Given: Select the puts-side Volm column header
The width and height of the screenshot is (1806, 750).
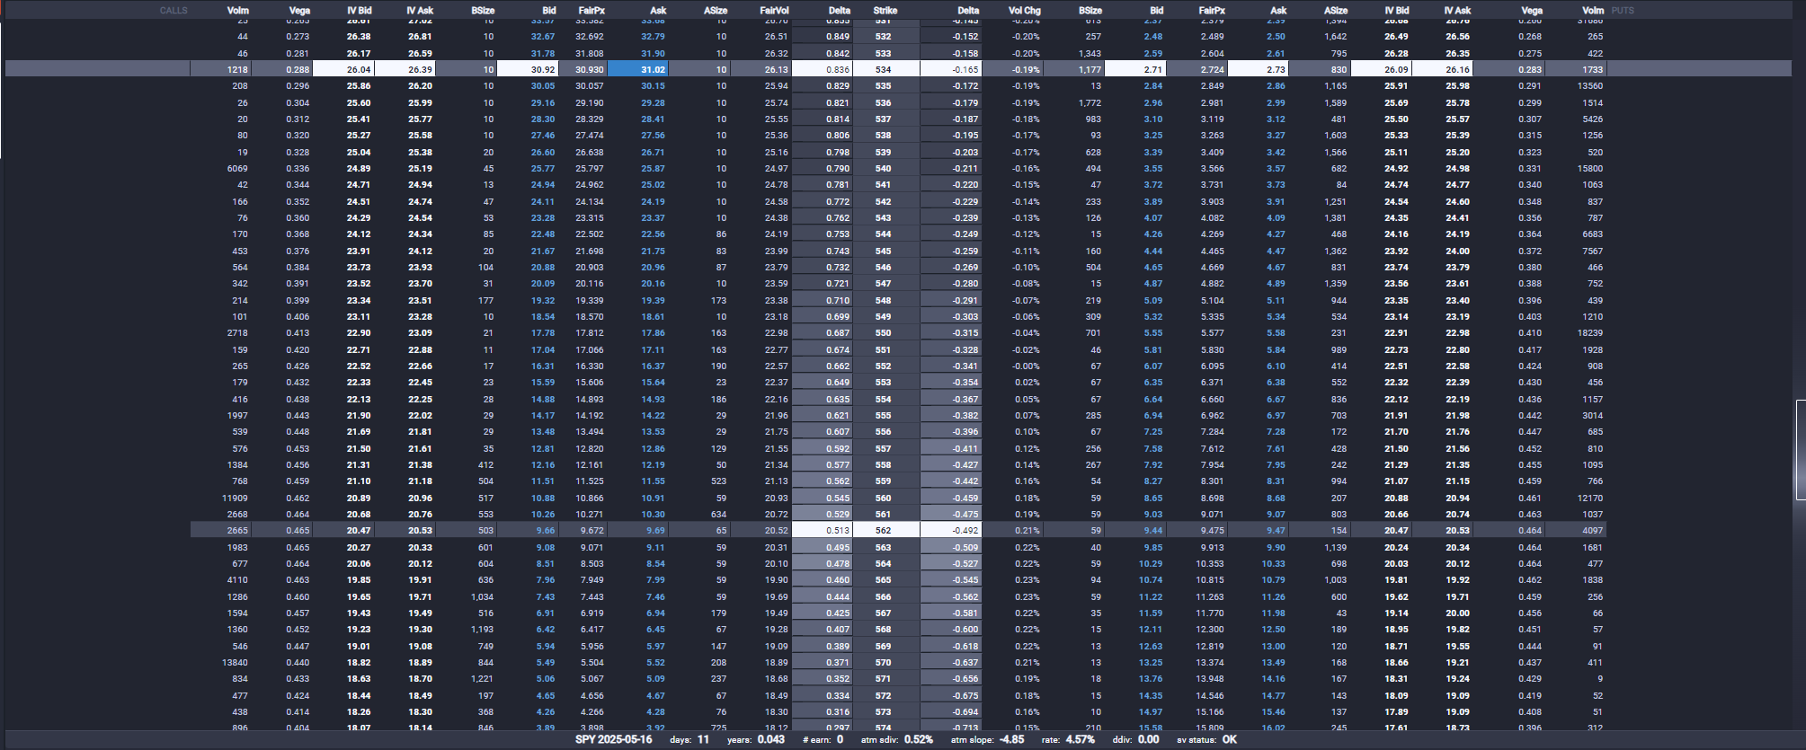Looking at the screenshot, I should click(x=1592, y=11).
